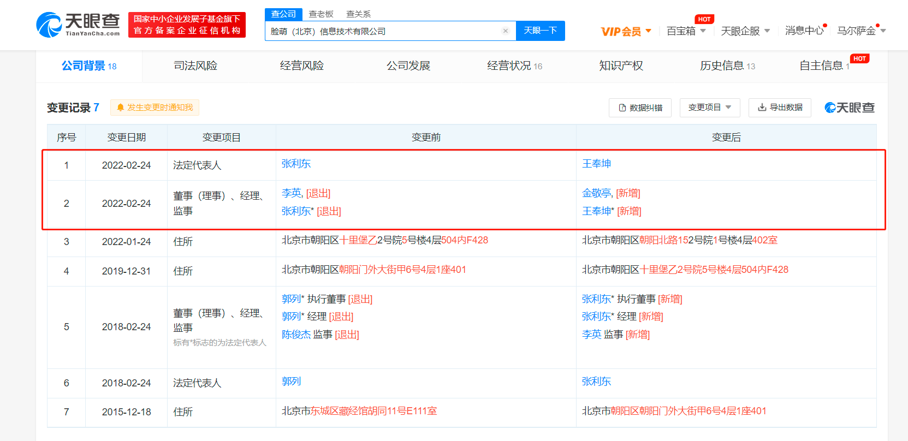Open 张利东 link in row 6 变更后
908x441 pixels.
coord(596,382)
